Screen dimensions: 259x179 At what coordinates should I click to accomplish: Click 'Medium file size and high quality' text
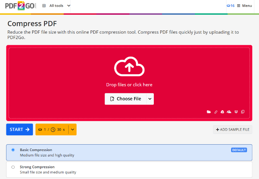(47, 155)
